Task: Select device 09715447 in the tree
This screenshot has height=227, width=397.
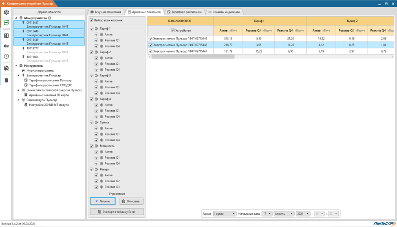Action: [49, 24]
